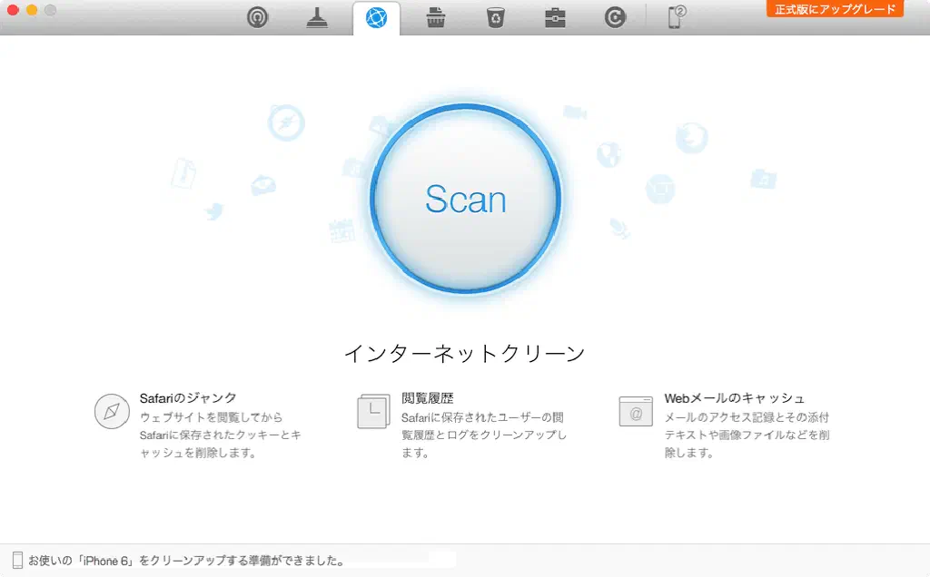Switch to the Quick Clean broom tab

click(x=317, y=18)
